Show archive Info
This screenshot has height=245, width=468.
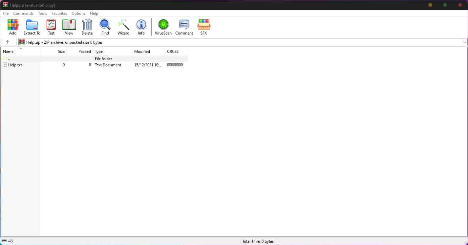(x=141, y=25)
